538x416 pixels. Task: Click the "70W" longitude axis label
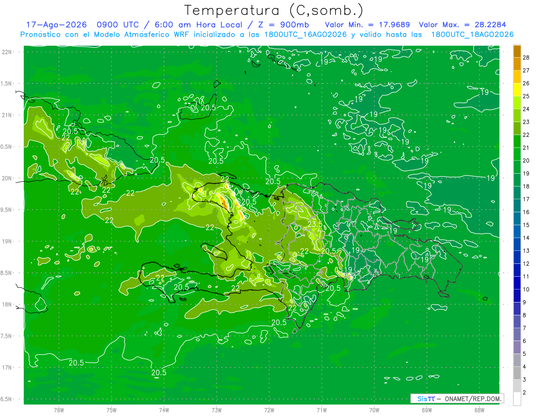click(x=374, y=410)
